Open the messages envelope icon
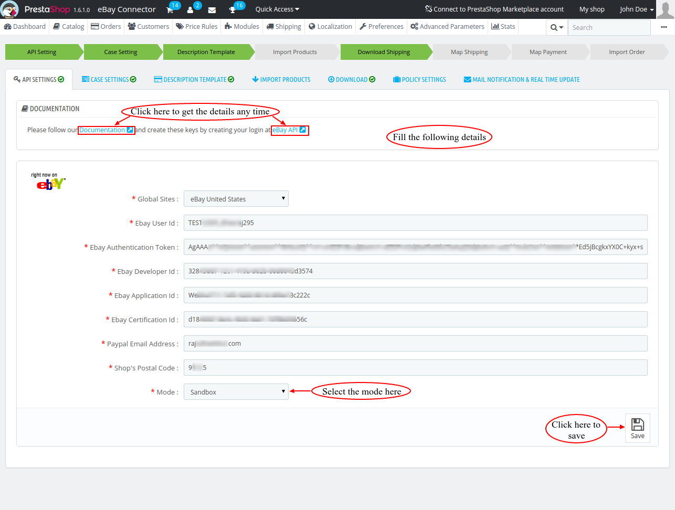 pos(212,9)
